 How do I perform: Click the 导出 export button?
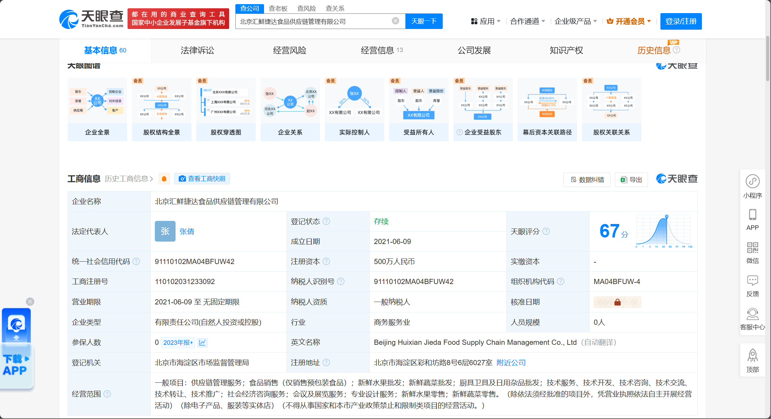pos(631,180)
